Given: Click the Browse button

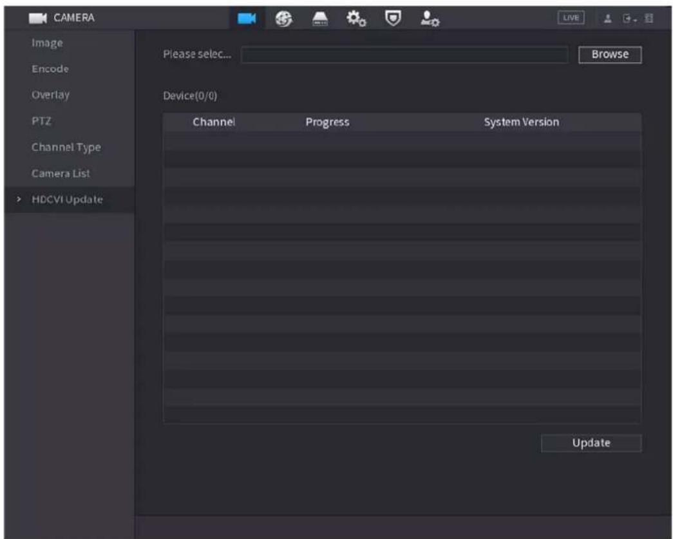Looking at the screenshot, I should click(x=610, y=55).
